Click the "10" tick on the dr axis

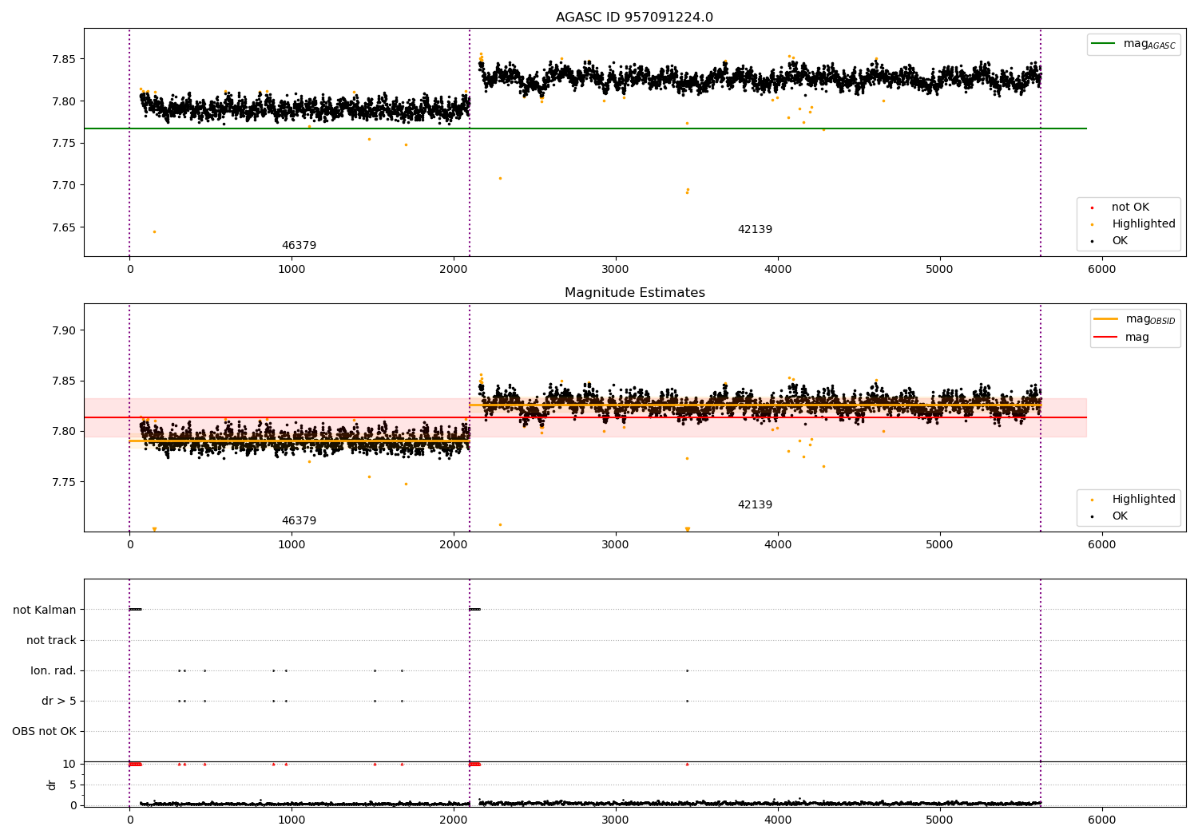[69, 764]
